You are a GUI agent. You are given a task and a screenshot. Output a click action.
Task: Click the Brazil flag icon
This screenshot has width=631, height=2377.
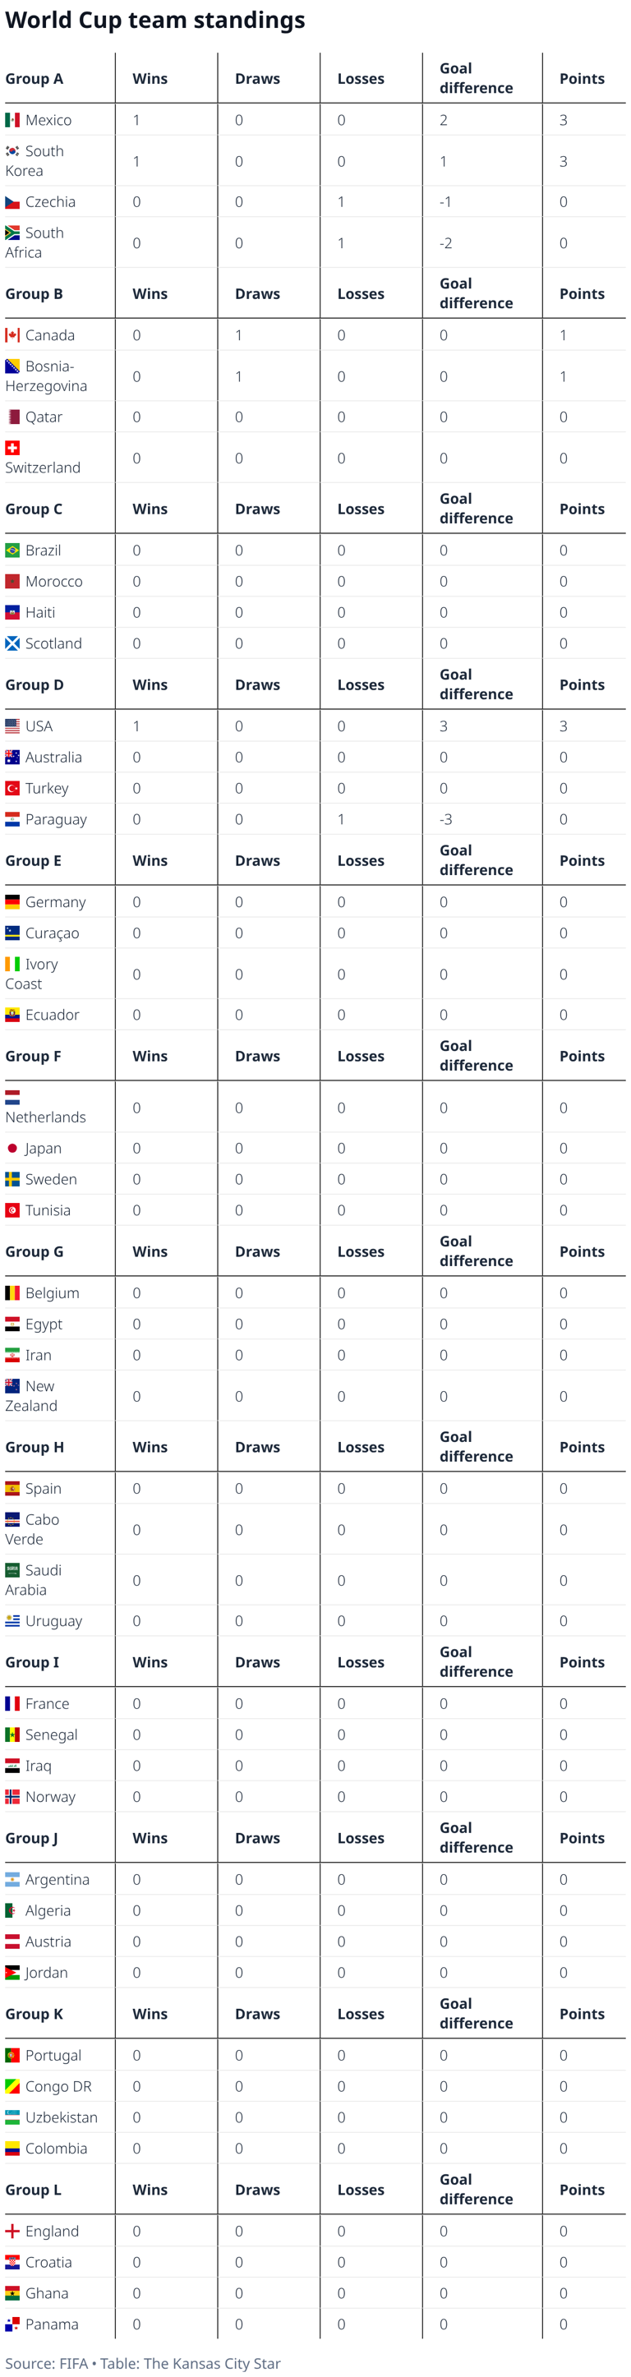coord(12,550)
